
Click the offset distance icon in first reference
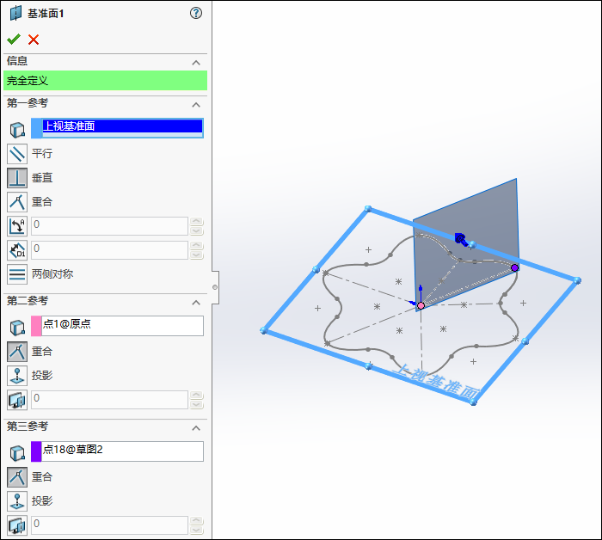point(17,250)
